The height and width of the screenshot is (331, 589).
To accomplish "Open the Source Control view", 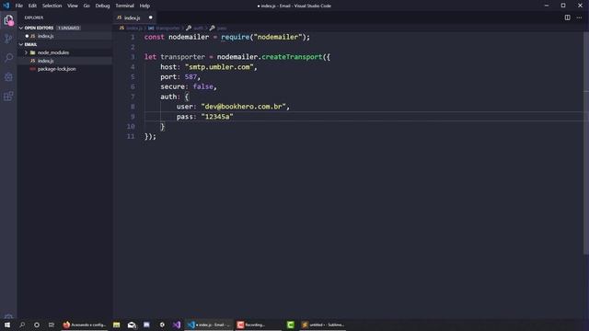I will [x=8, y=39].
